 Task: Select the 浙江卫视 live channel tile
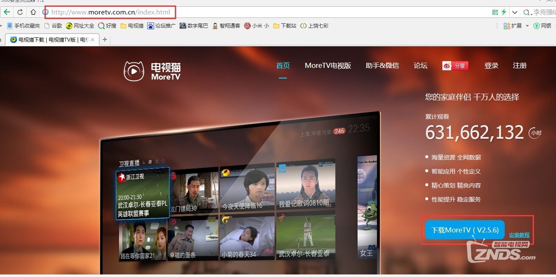coord(143,193)
